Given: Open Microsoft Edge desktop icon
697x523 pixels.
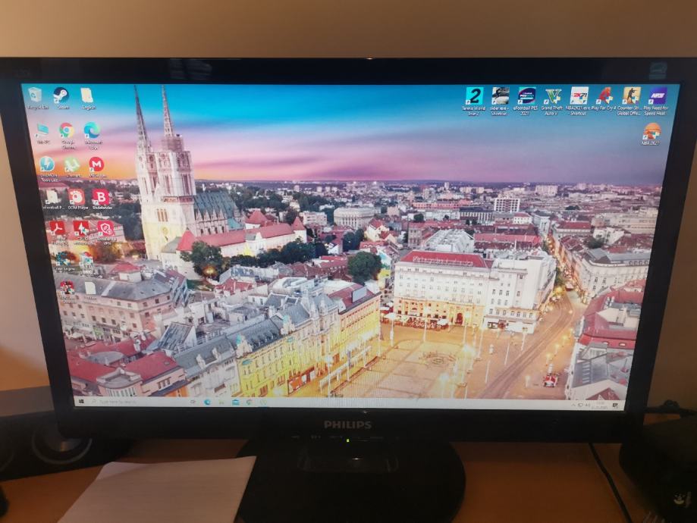Looking at the screenshot, I should point(91,129).
